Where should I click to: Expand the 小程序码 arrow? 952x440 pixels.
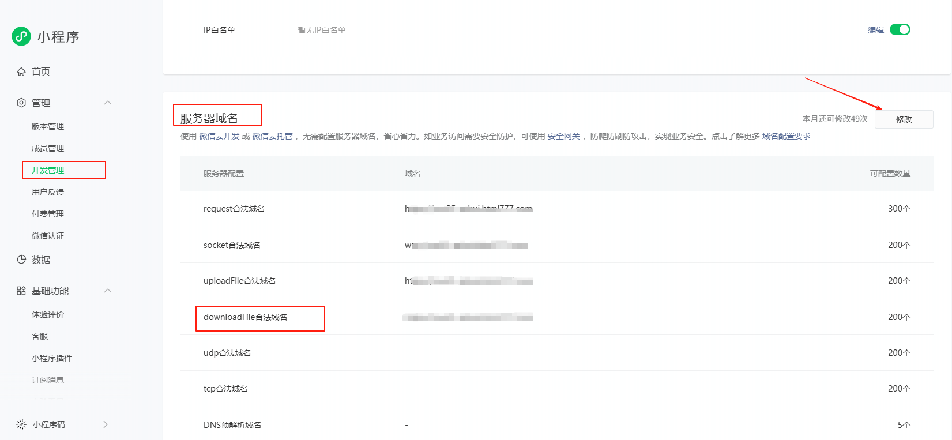(106, 424)
